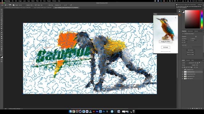Open the Opacity dropdown in options bar
Screen dimensions: 204x114
[x=33, y=5]
